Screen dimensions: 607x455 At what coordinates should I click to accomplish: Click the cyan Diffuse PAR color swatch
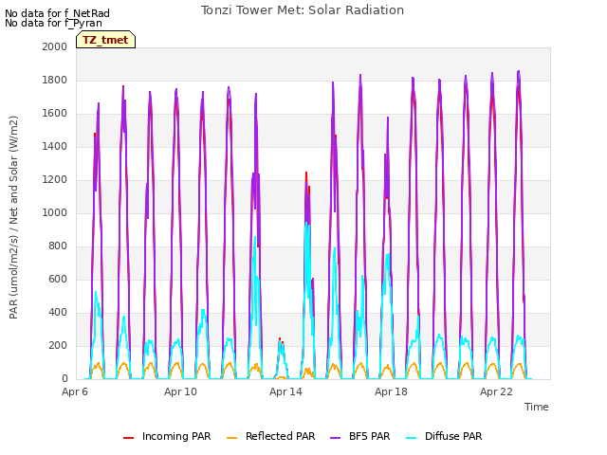coord(411,438)
